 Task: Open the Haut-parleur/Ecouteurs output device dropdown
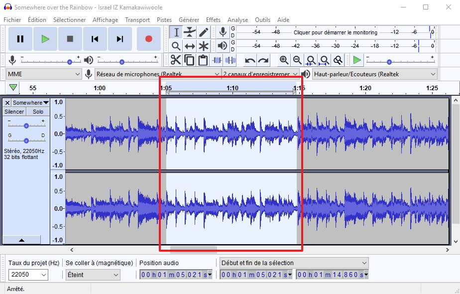coord(373,73)
